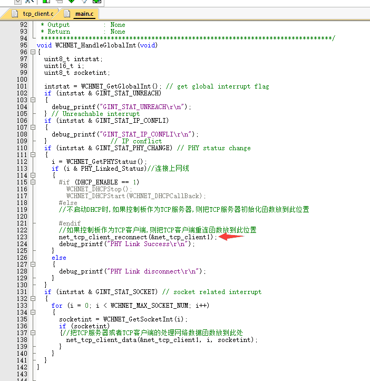370x381 pixels.
Task: Click the "GINT_STAT_IP_CONFLI\r\n" string literal
Action: pos(145,134)
